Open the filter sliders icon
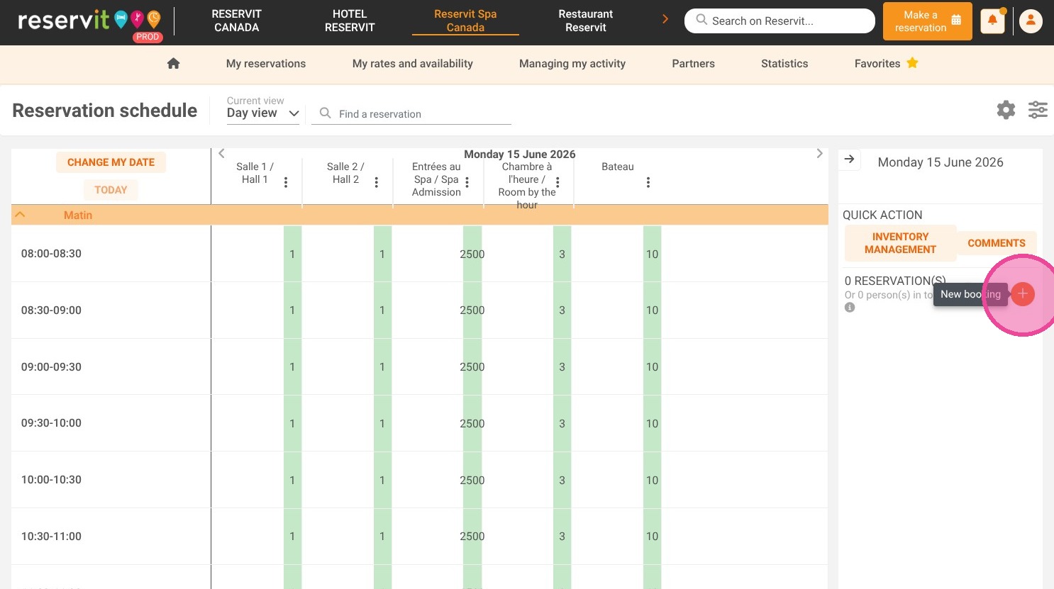Viewport: 1054px width, 589px height. pos(1038,110)
